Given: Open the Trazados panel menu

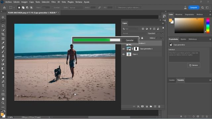Looking at the screenshot, I should 210,80.
